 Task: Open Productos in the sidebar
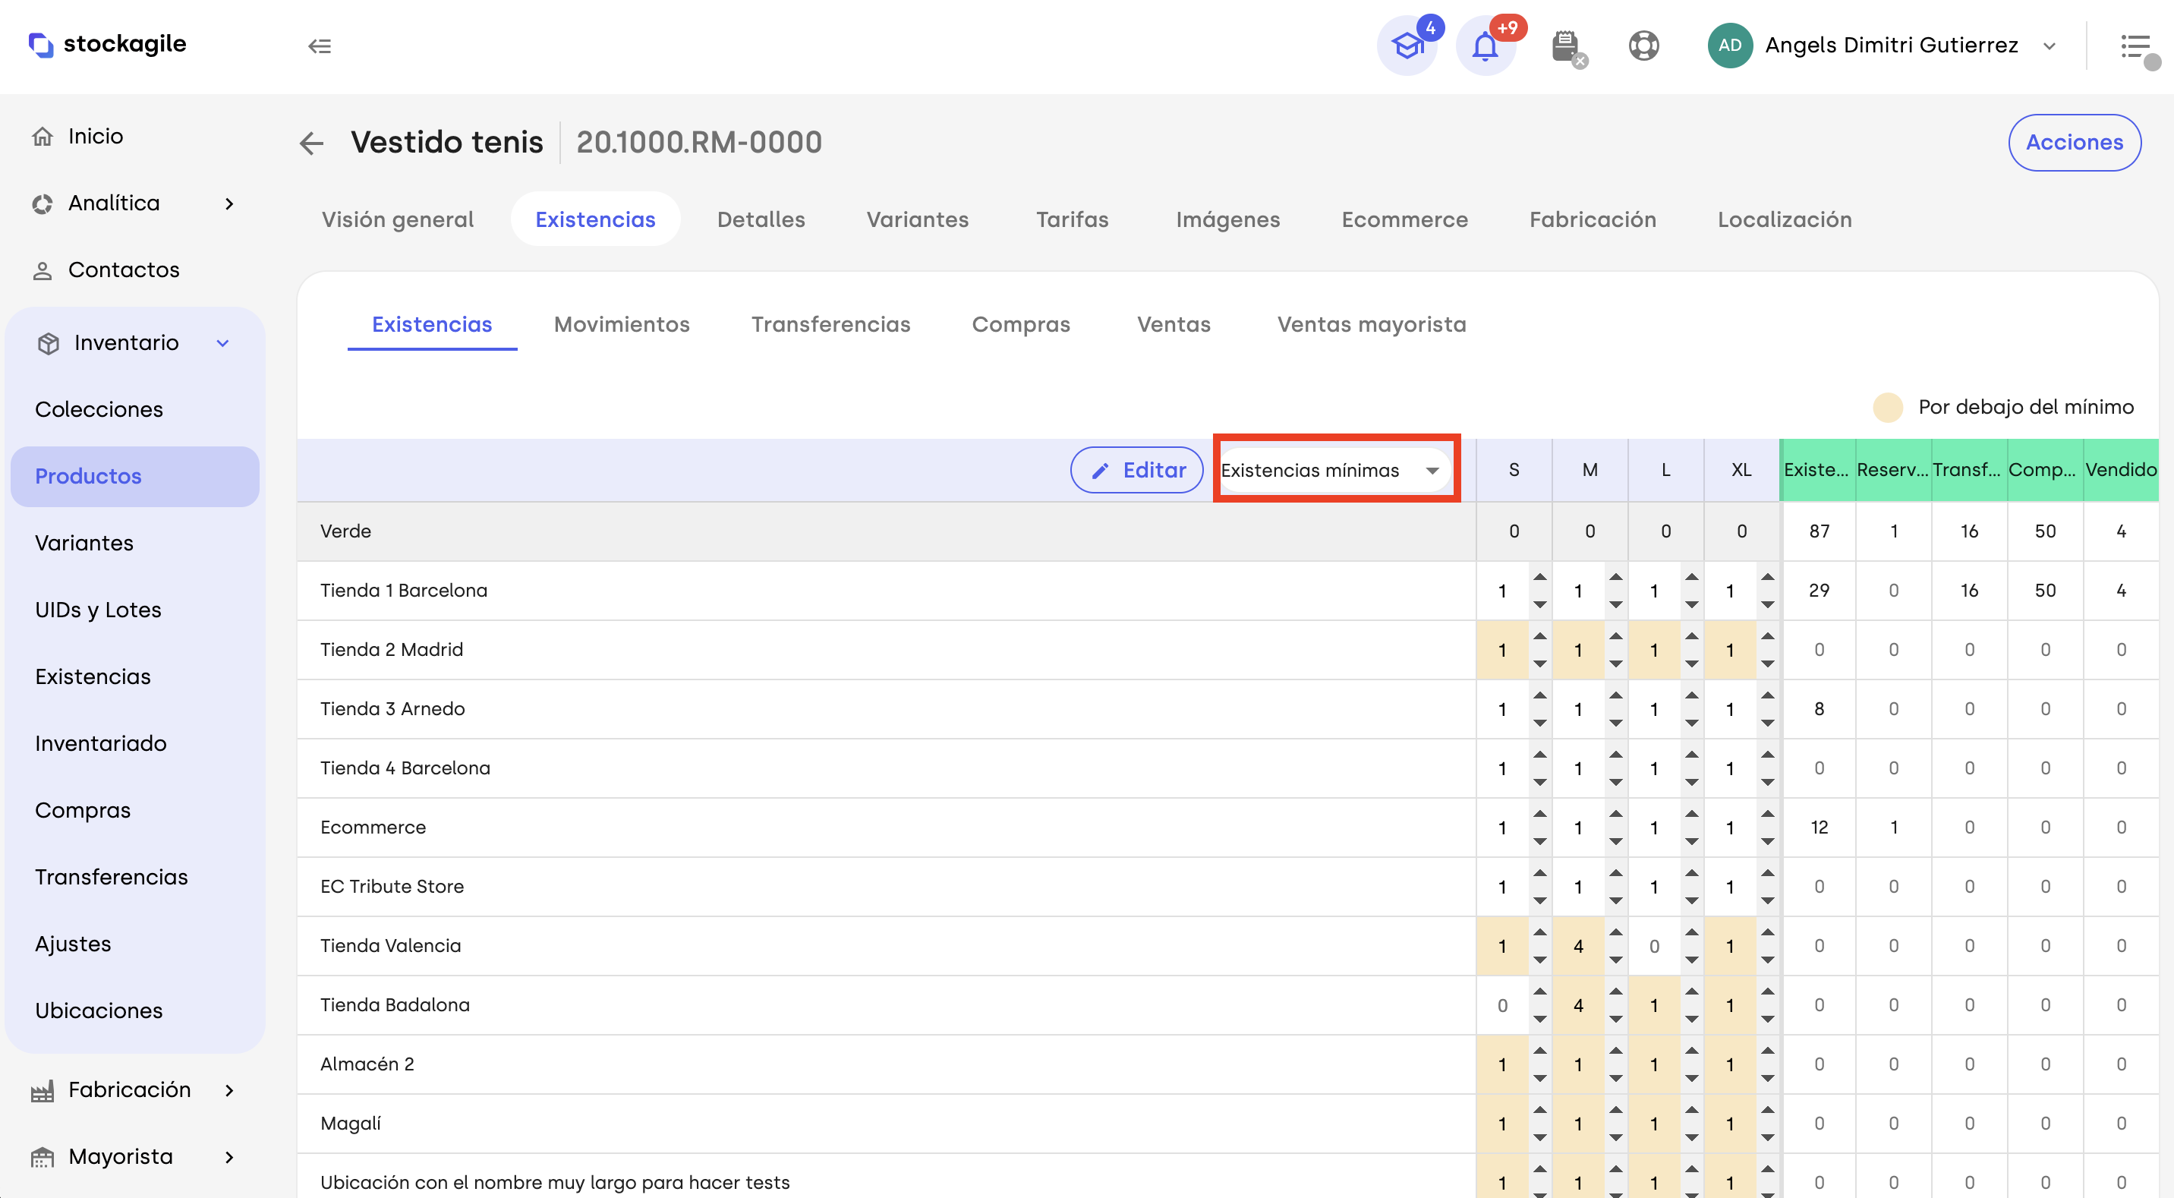[135, 476]
